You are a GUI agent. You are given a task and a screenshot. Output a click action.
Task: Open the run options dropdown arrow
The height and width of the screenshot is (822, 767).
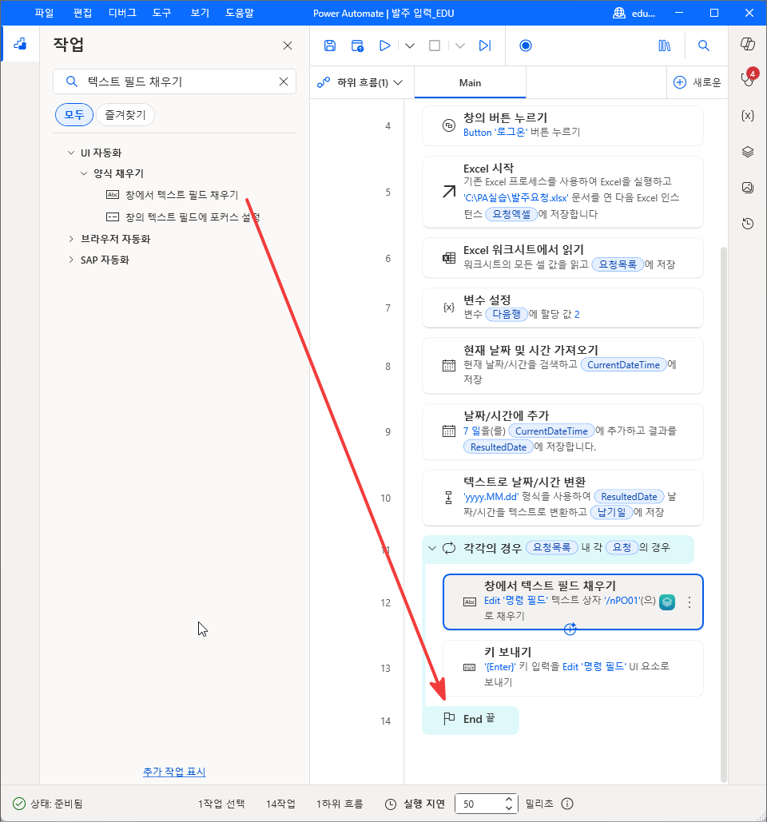pyautogui.click(x=410, y=46)
